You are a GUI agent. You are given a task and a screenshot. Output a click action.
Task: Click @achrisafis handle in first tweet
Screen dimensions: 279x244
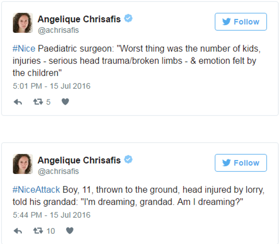click(58, 30)
